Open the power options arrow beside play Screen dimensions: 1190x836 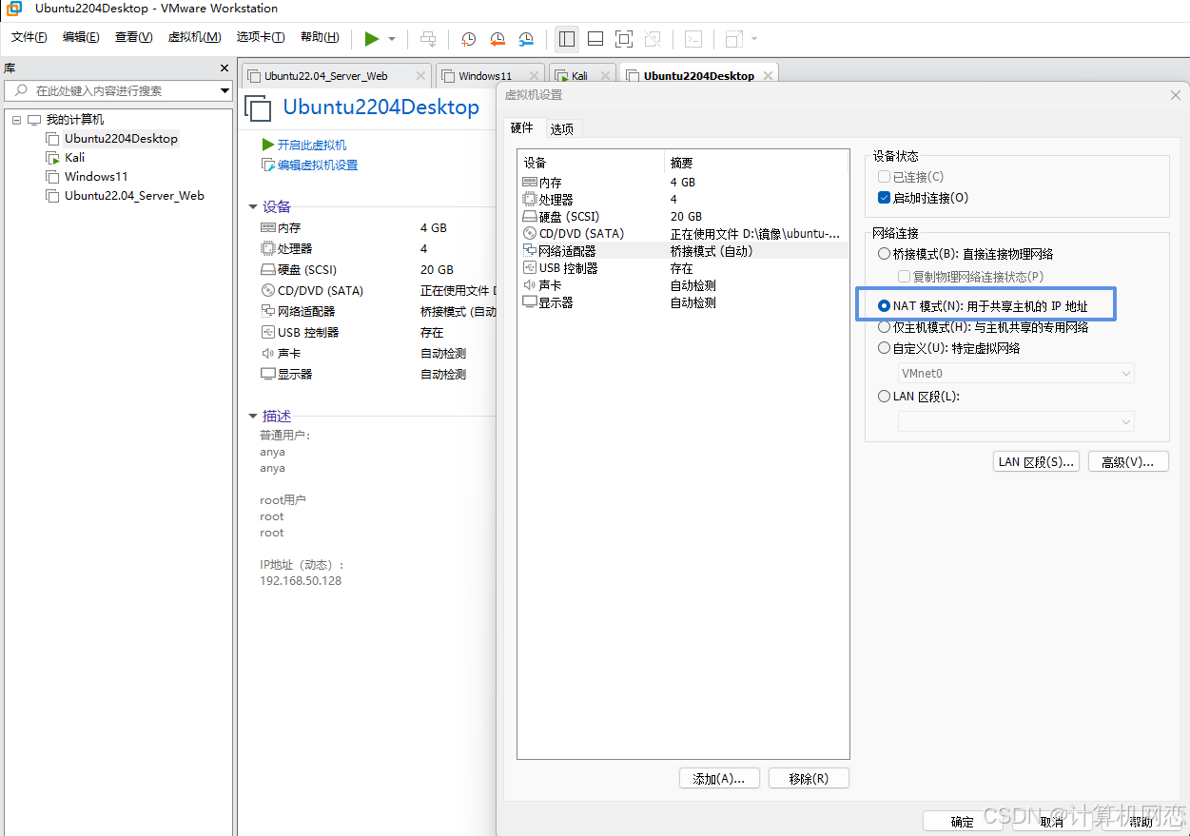(392, 39)
